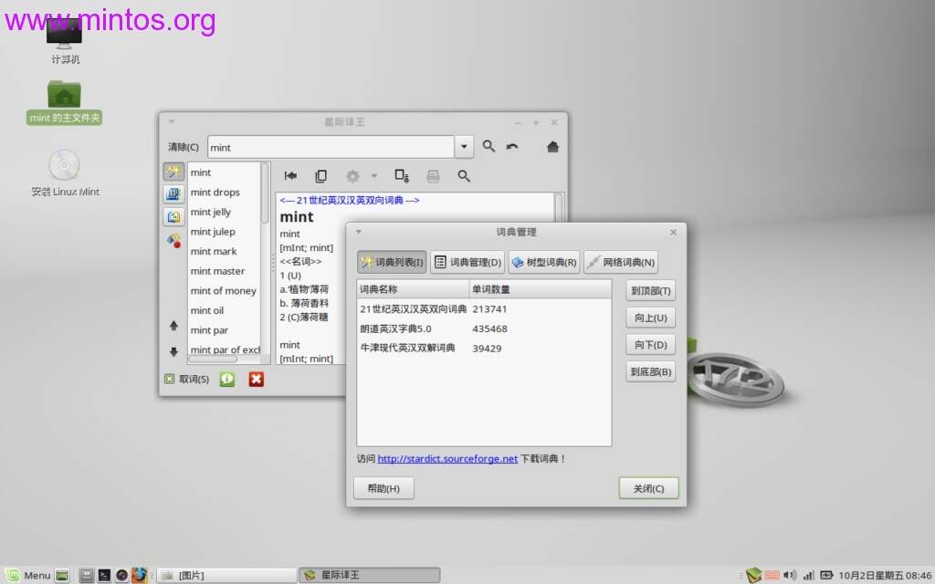Open the search history dropdown of the mint field
935x584 pixels.
point(464,147)
